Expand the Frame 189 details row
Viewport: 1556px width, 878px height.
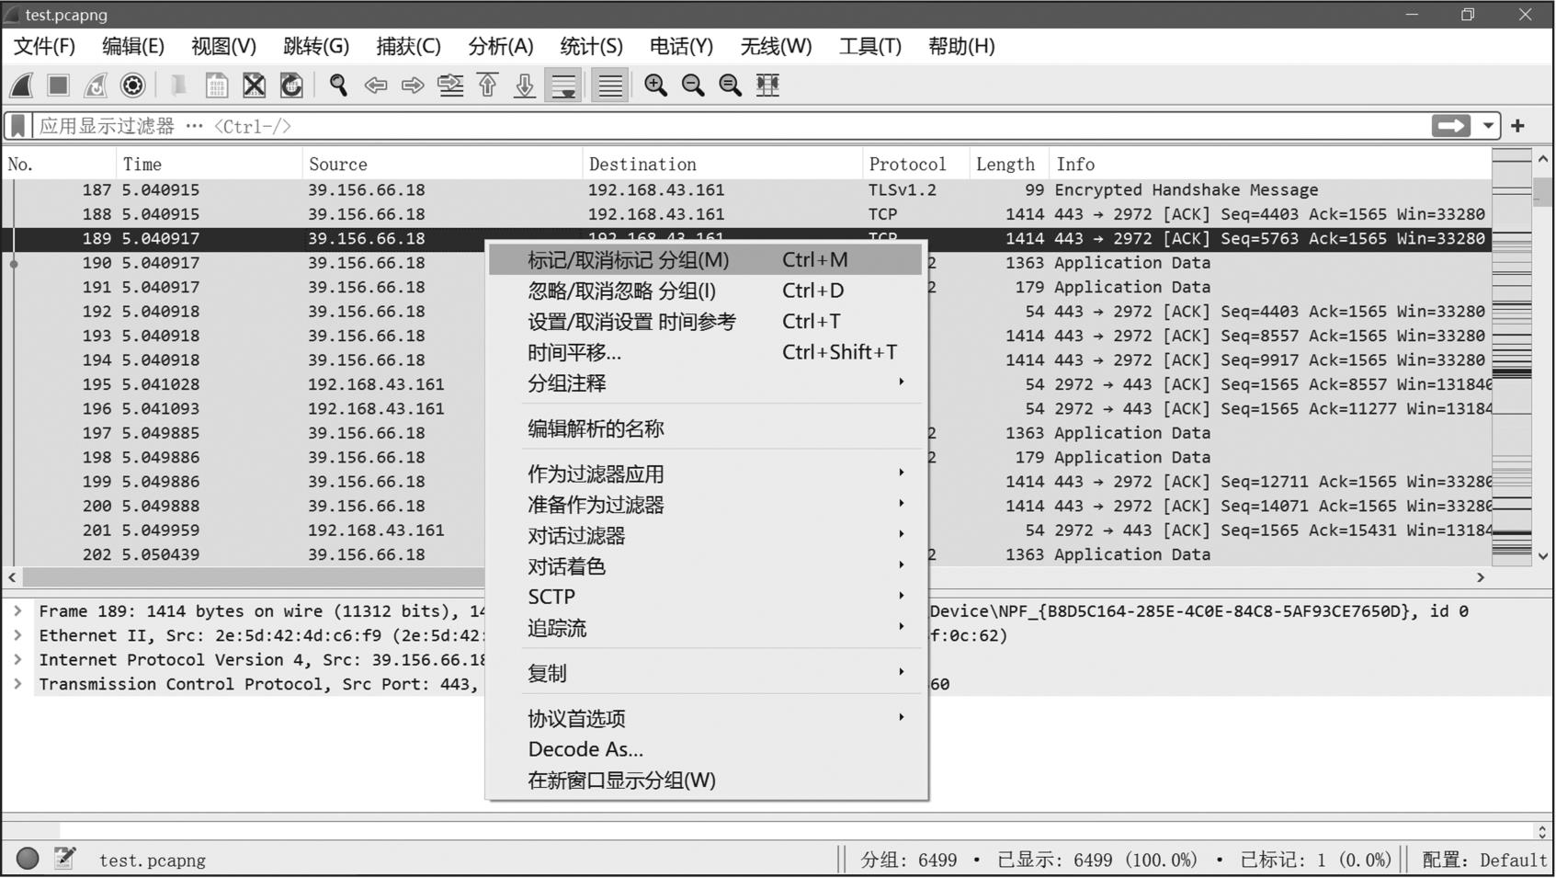(x=17, y=610)
